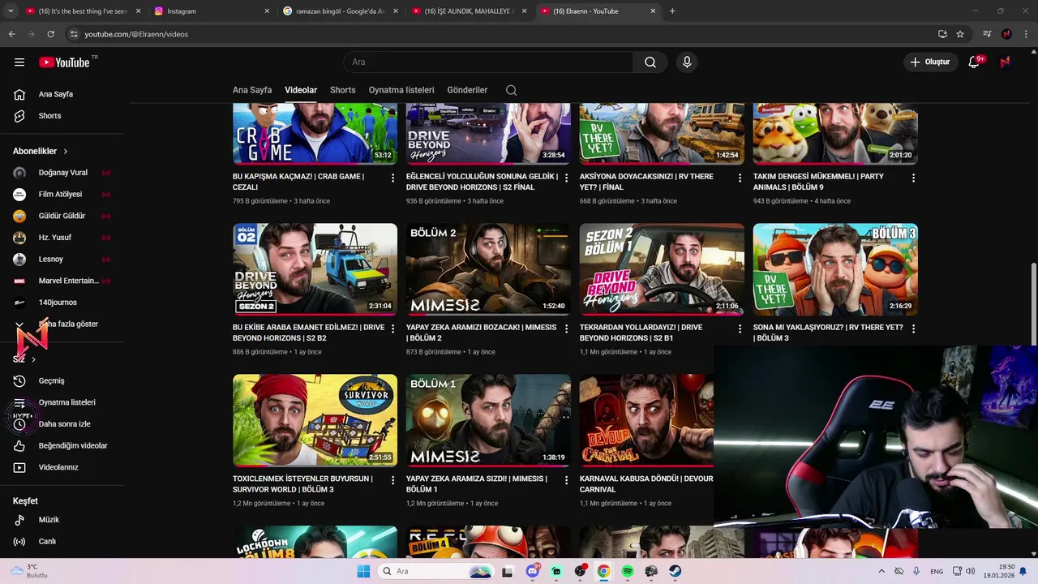1038x584 pixels.
Task: Show hidden system tray icons
Action: tap(881, 571)
